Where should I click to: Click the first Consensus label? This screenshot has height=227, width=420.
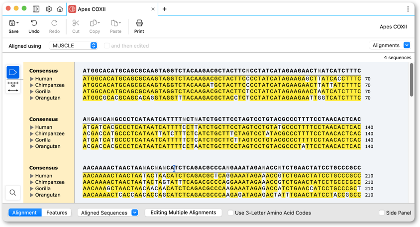tap(43, 71)
